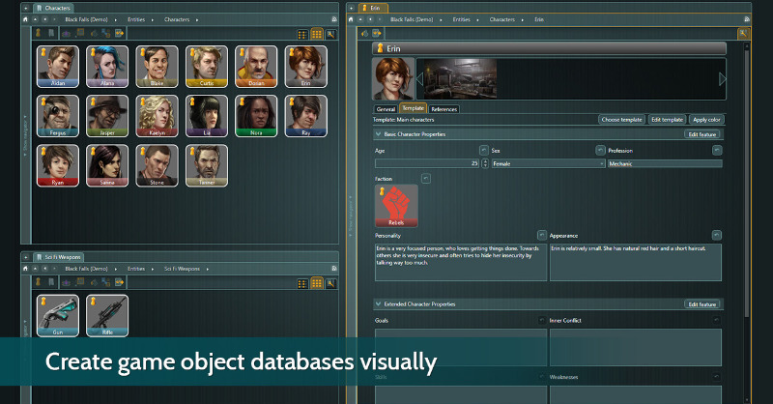Screen dimensions: 773x404
Task: Click the export icon in Sci Fi Weapons toolbar
Action: click(119, 282)
